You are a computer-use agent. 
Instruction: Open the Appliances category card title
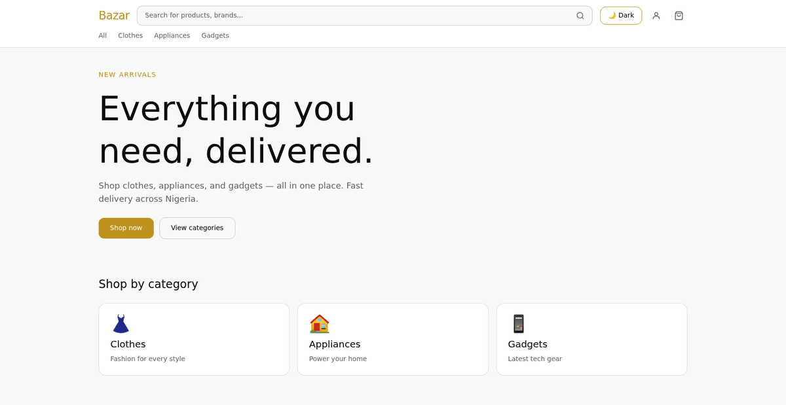pos(335,344)
